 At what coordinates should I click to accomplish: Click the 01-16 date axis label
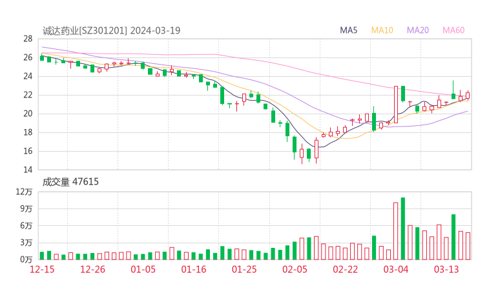pos(194,269)
